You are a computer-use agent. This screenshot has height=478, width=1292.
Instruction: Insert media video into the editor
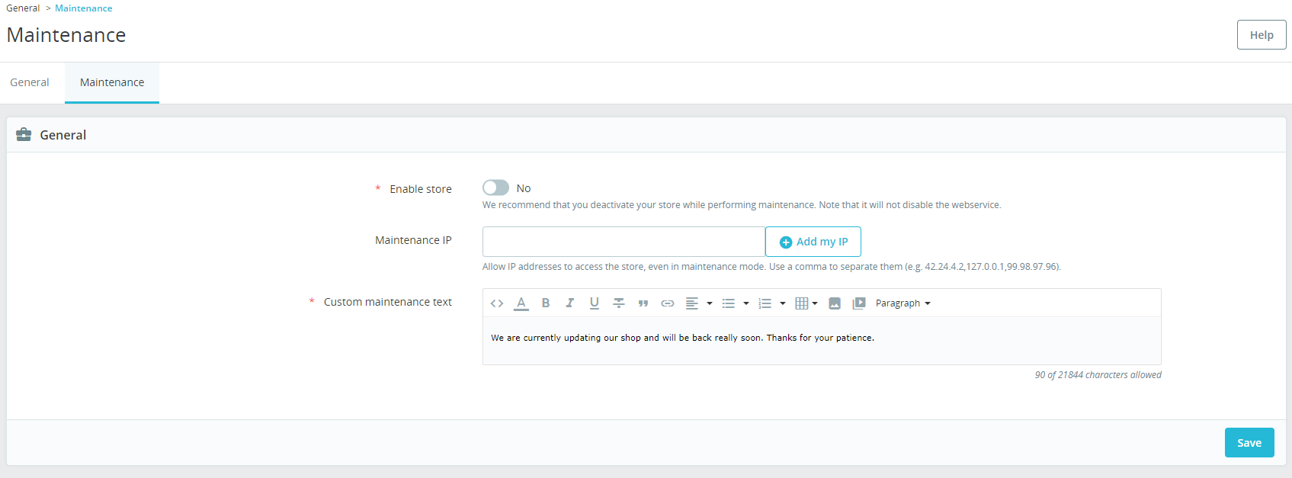[859, 303]
